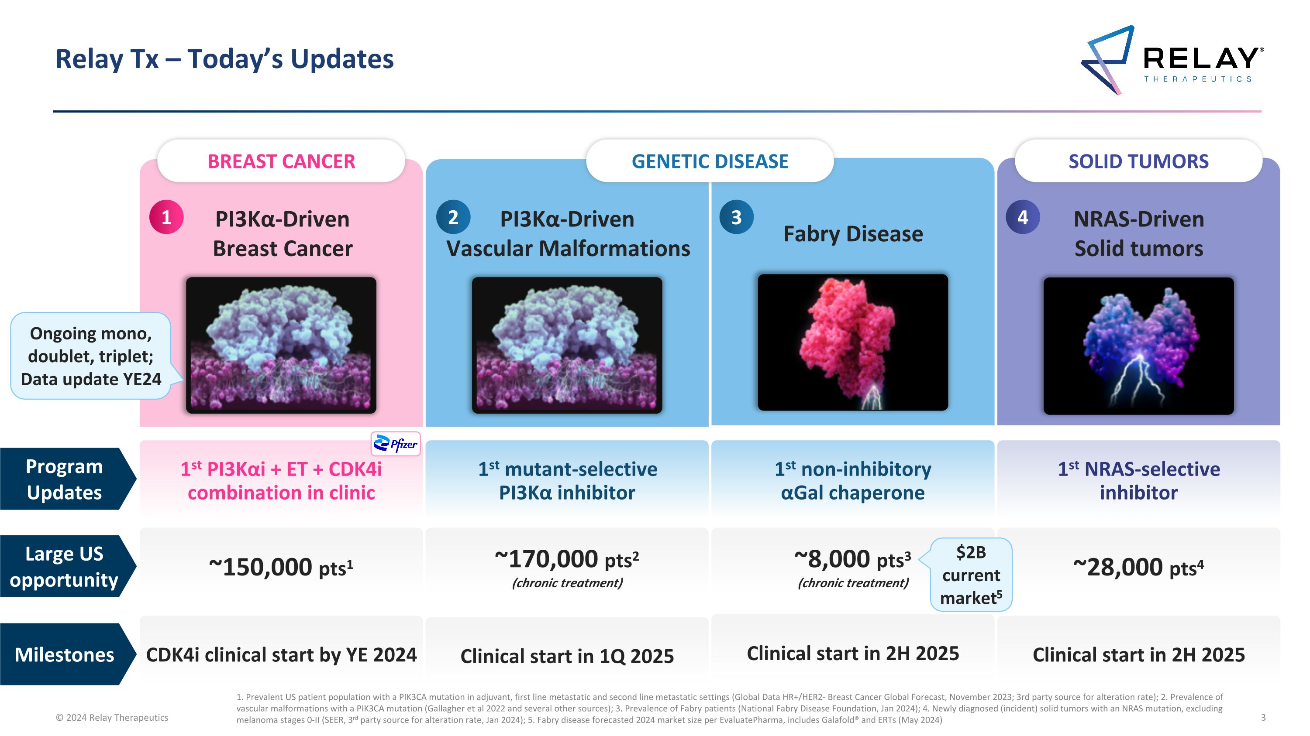Select the GENETIC DISEASE category label
Image resolution: width=1310 pixels, height=736 pixels.
point(710,161)
